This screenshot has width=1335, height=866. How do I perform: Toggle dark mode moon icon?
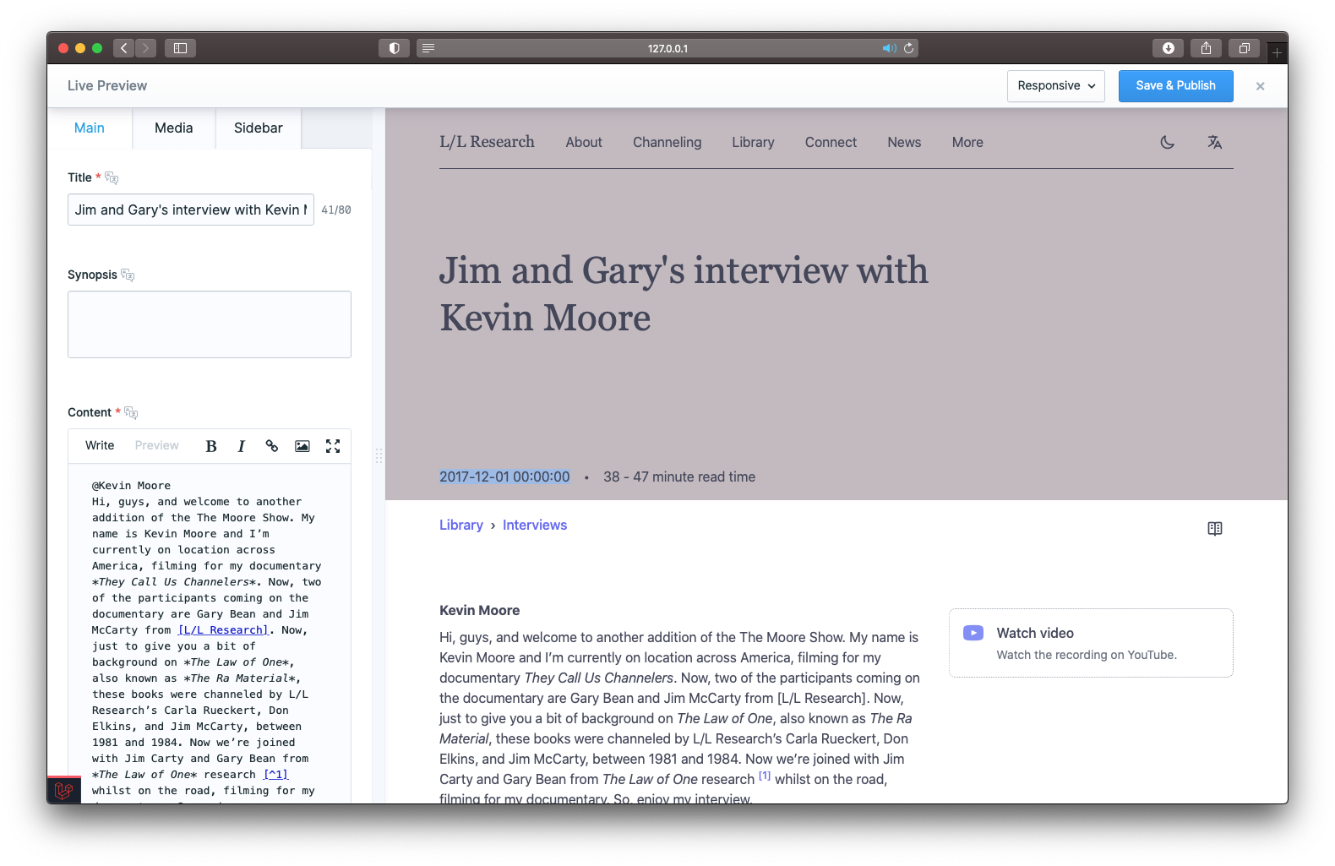point(1168,143)
